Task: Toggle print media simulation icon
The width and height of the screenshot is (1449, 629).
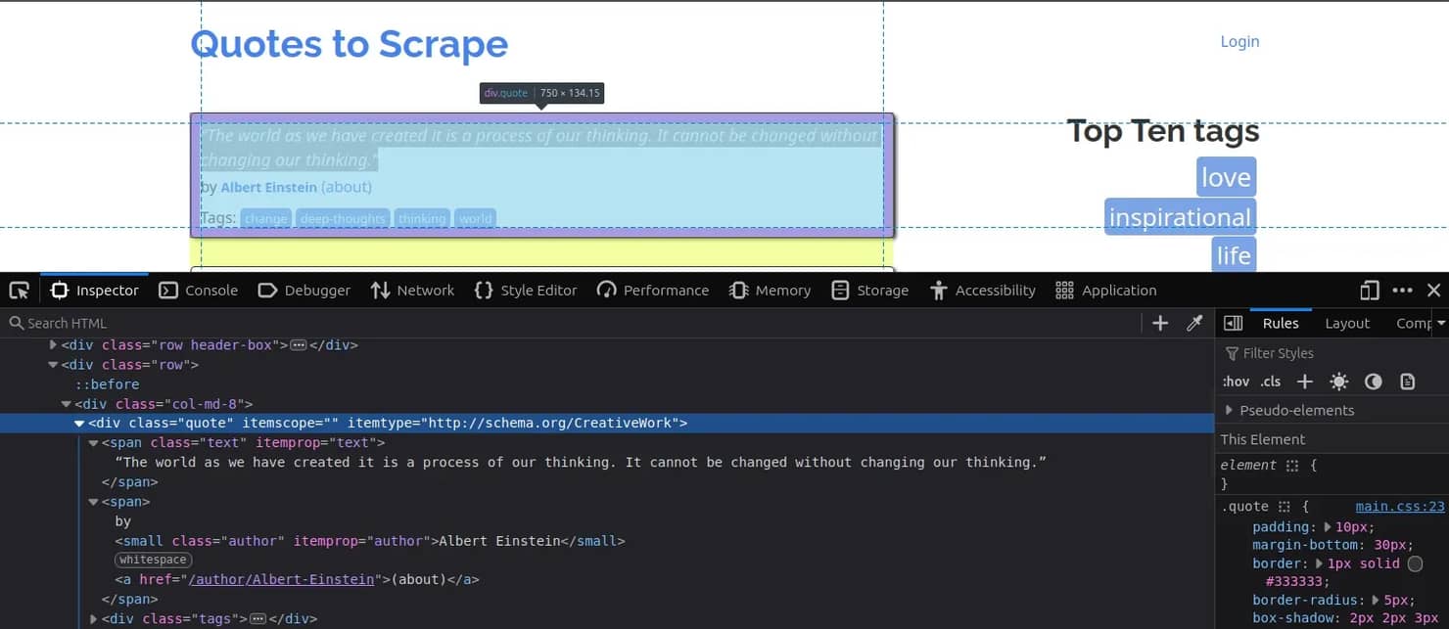Action: [x=1408, y=382]
